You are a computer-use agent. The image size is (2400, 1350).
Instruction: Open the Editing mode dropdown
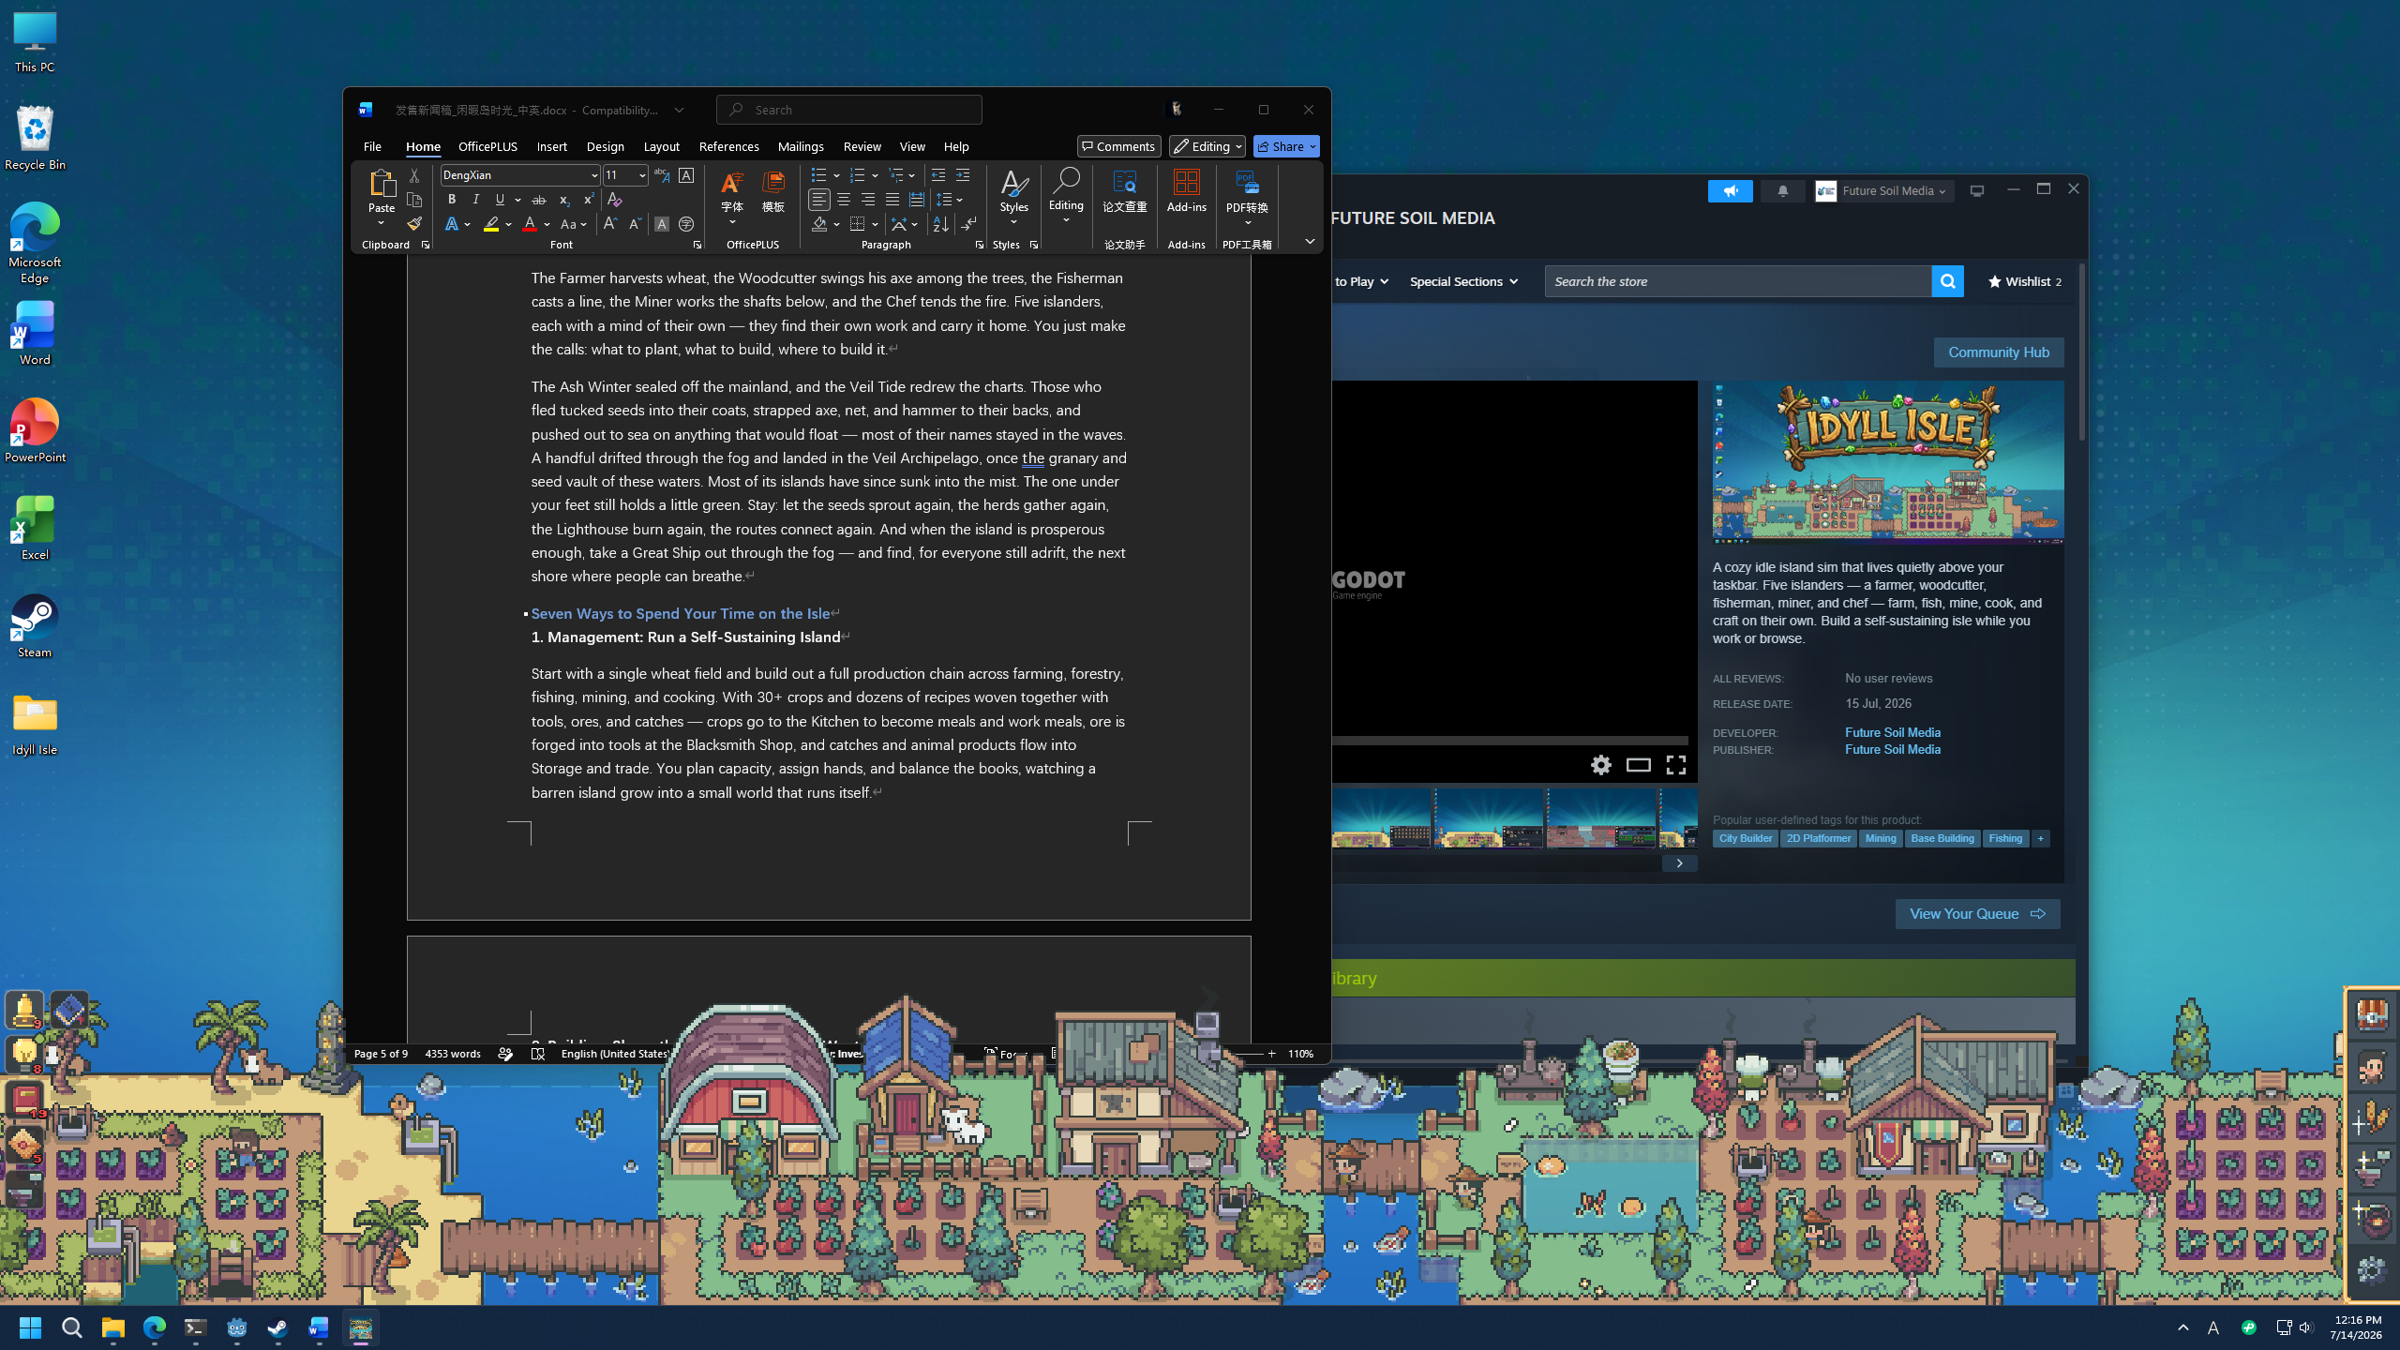tap(1207, 146)
